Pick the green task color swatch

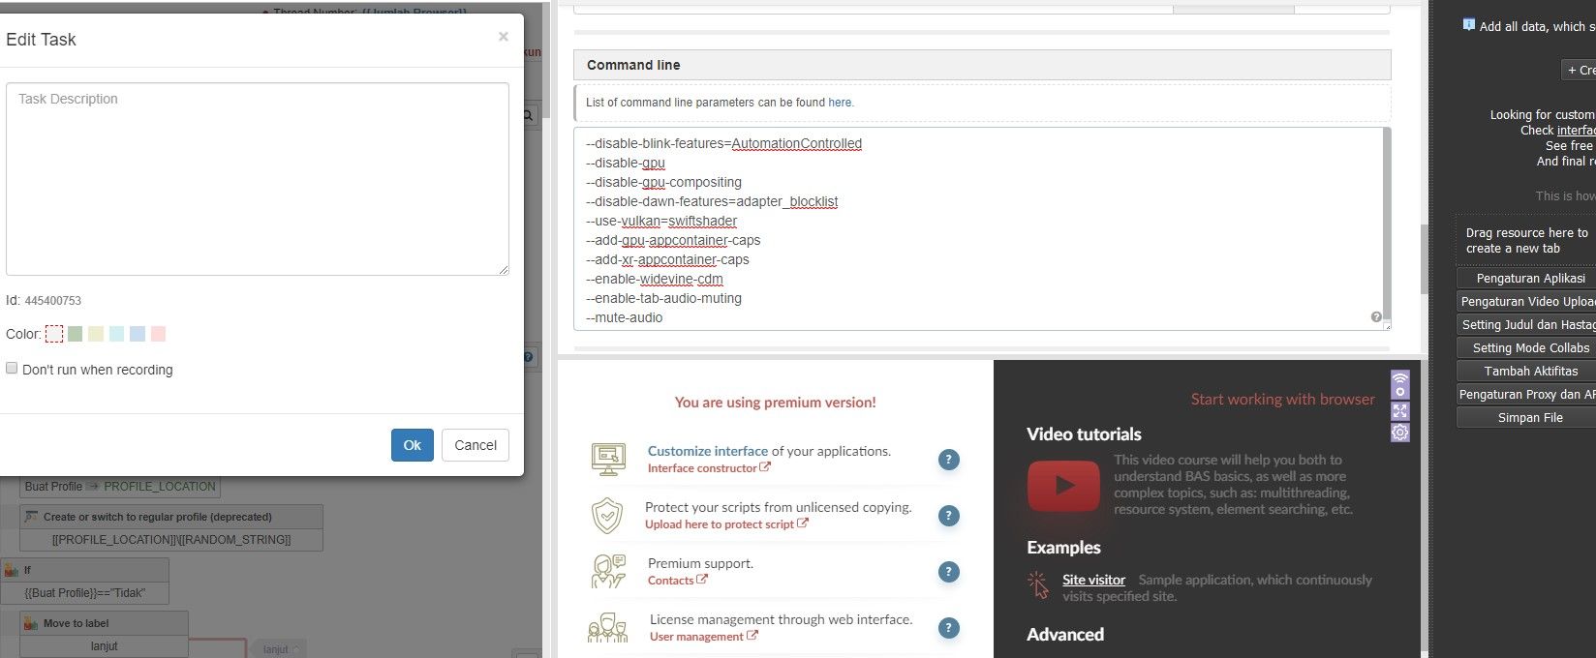[x=75, y=334]
